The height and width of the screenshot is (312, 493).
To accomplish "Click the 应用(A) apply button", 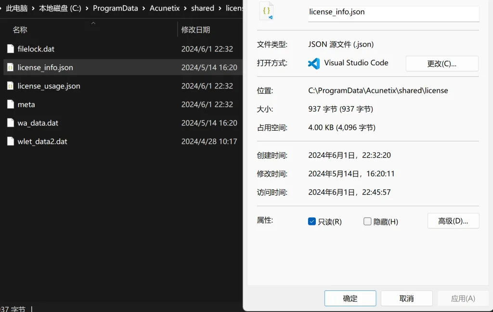I will 463,298.
